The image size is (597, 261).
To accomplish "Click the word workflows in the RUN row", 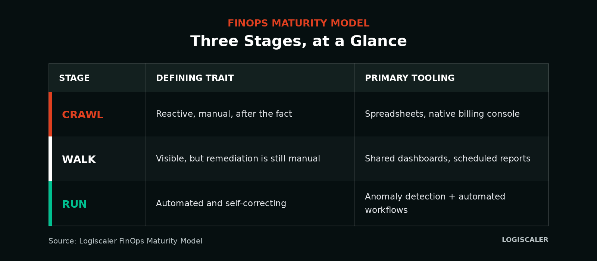I will 386,210.
